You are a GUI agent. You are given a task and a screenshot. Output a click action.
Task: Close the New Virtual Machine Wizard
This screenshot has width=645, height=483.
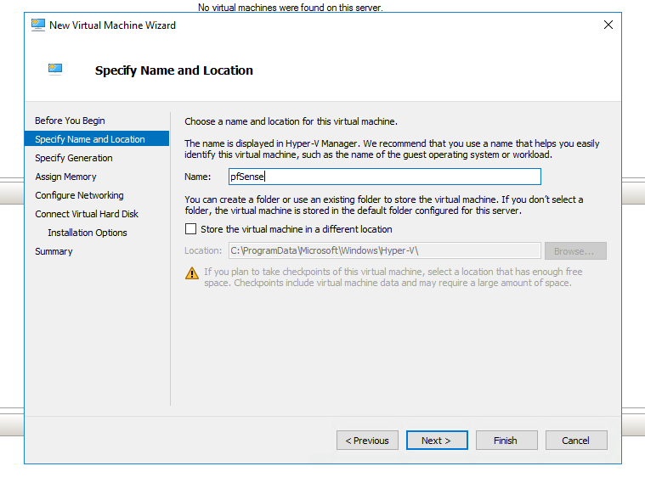click(608, 25)
